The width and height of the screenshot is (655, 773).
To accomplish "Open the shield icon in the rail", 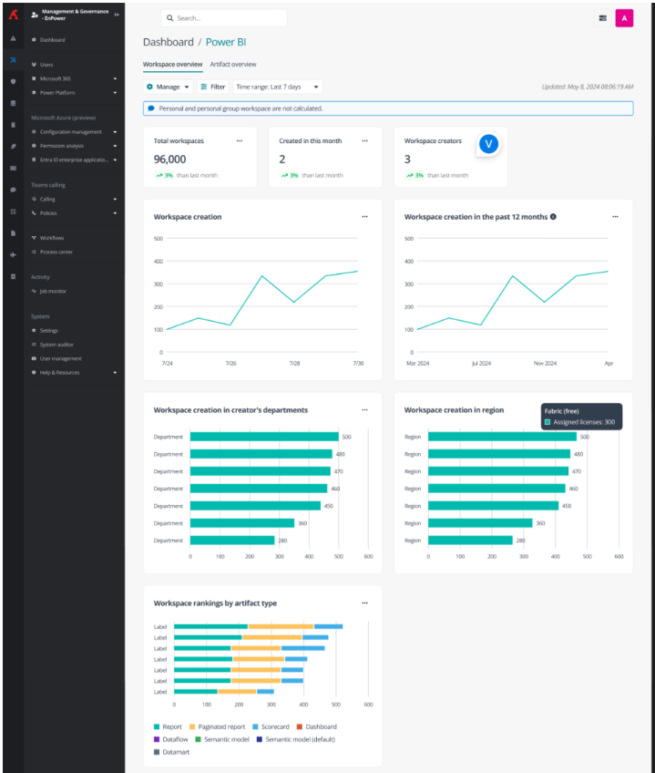I will coord(14,81).
